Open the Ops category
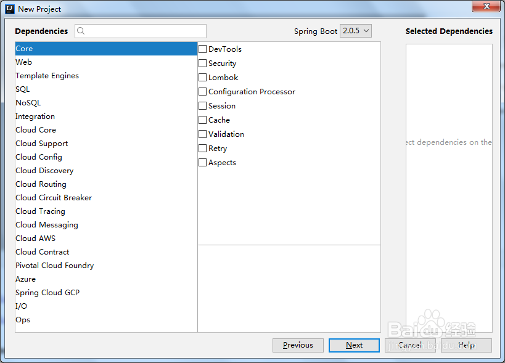The height and width of the screenshot is (363, 505). pos(106,320)
